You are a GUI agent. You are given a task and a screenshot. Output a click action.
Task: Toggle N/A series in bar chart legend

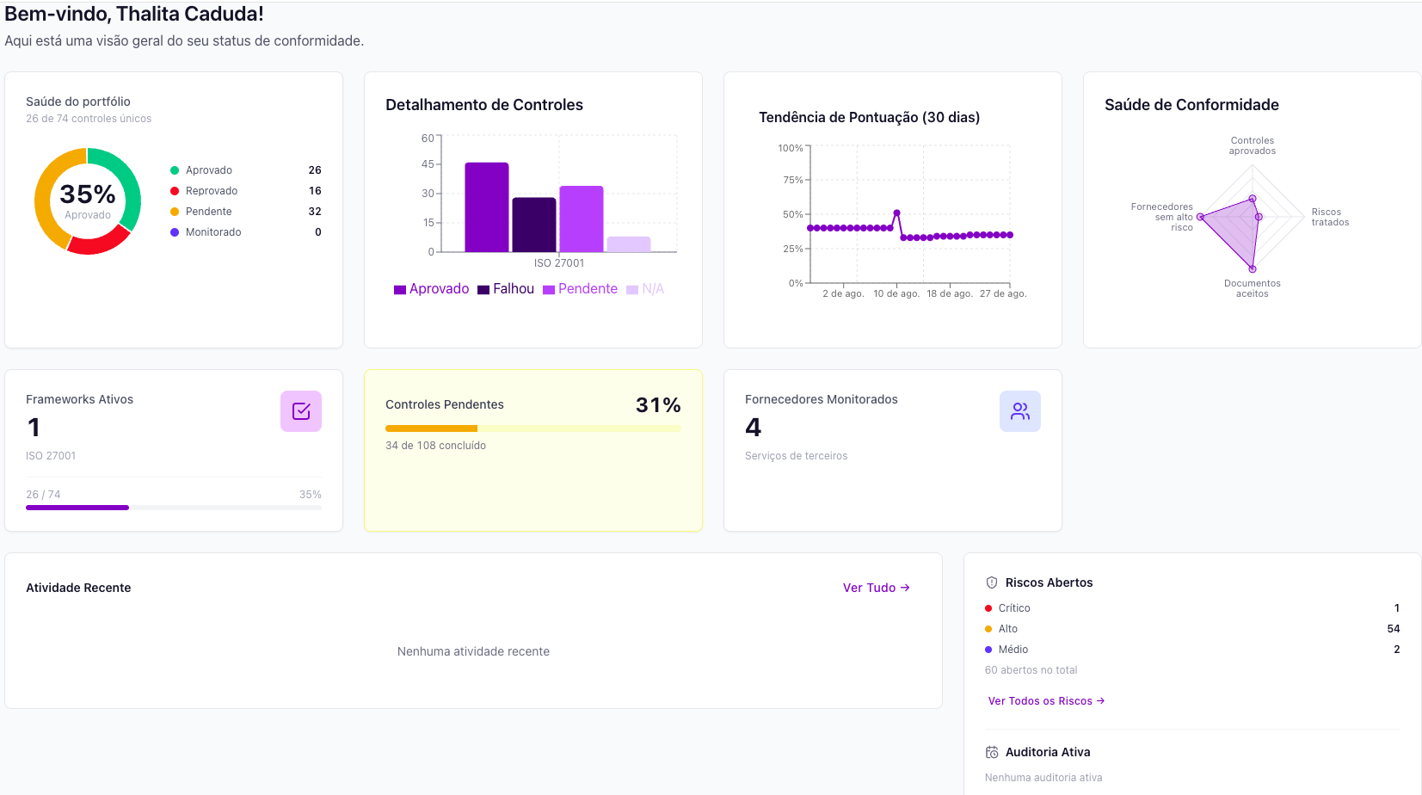(645, 289)
